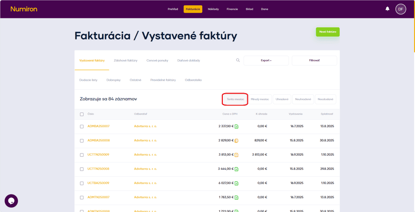Click paid status icon for ADMBA250007

tap(236, 127)
